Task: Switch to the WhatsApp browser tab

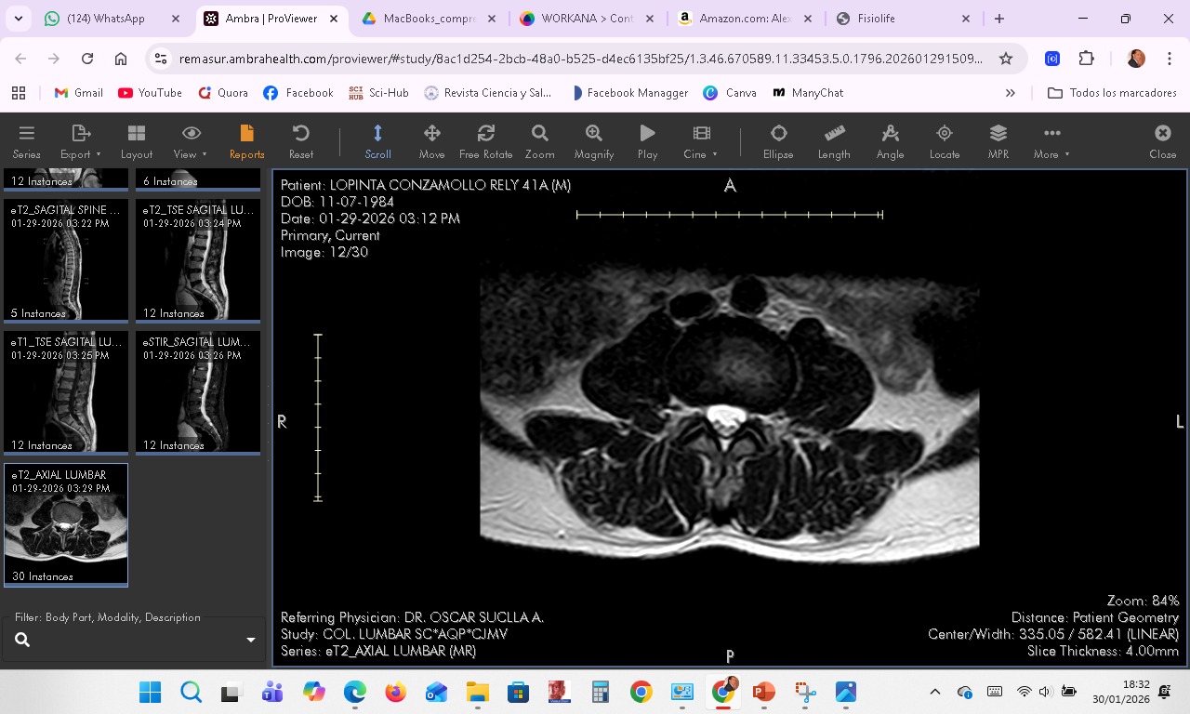Action: point(105,19)
